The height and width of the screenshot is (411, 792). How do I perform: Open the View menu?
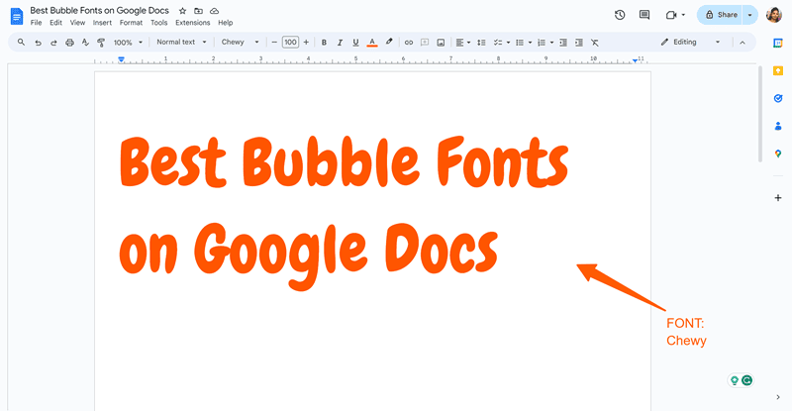tap(77, 23)
